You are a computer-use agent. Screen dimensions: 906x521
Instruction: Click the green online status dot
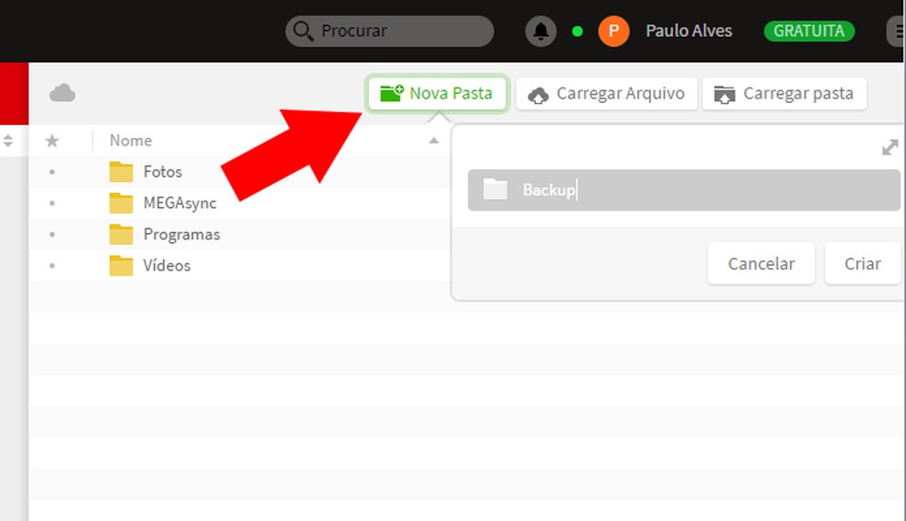(577, 31)
